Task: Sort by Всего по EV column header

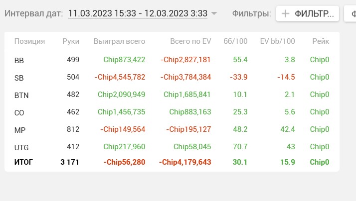Action: click(190, 41)
